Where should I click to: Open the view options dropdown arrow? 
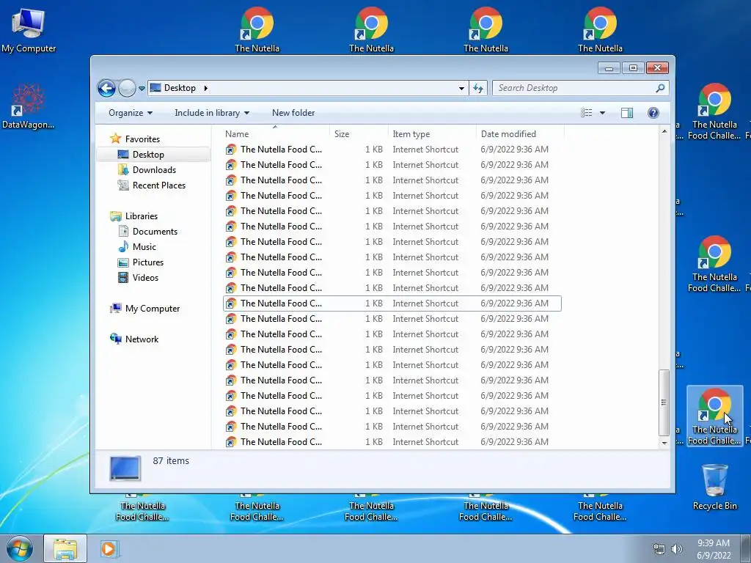point(602,113)
